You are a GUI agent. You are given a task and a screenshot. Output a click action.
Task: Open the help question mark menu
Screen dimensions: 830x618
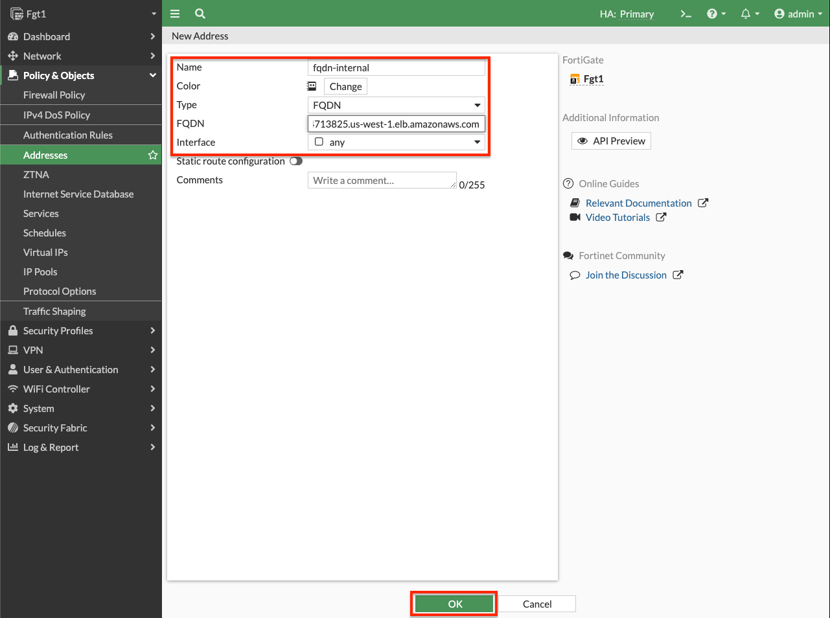[x=716, y=14]
